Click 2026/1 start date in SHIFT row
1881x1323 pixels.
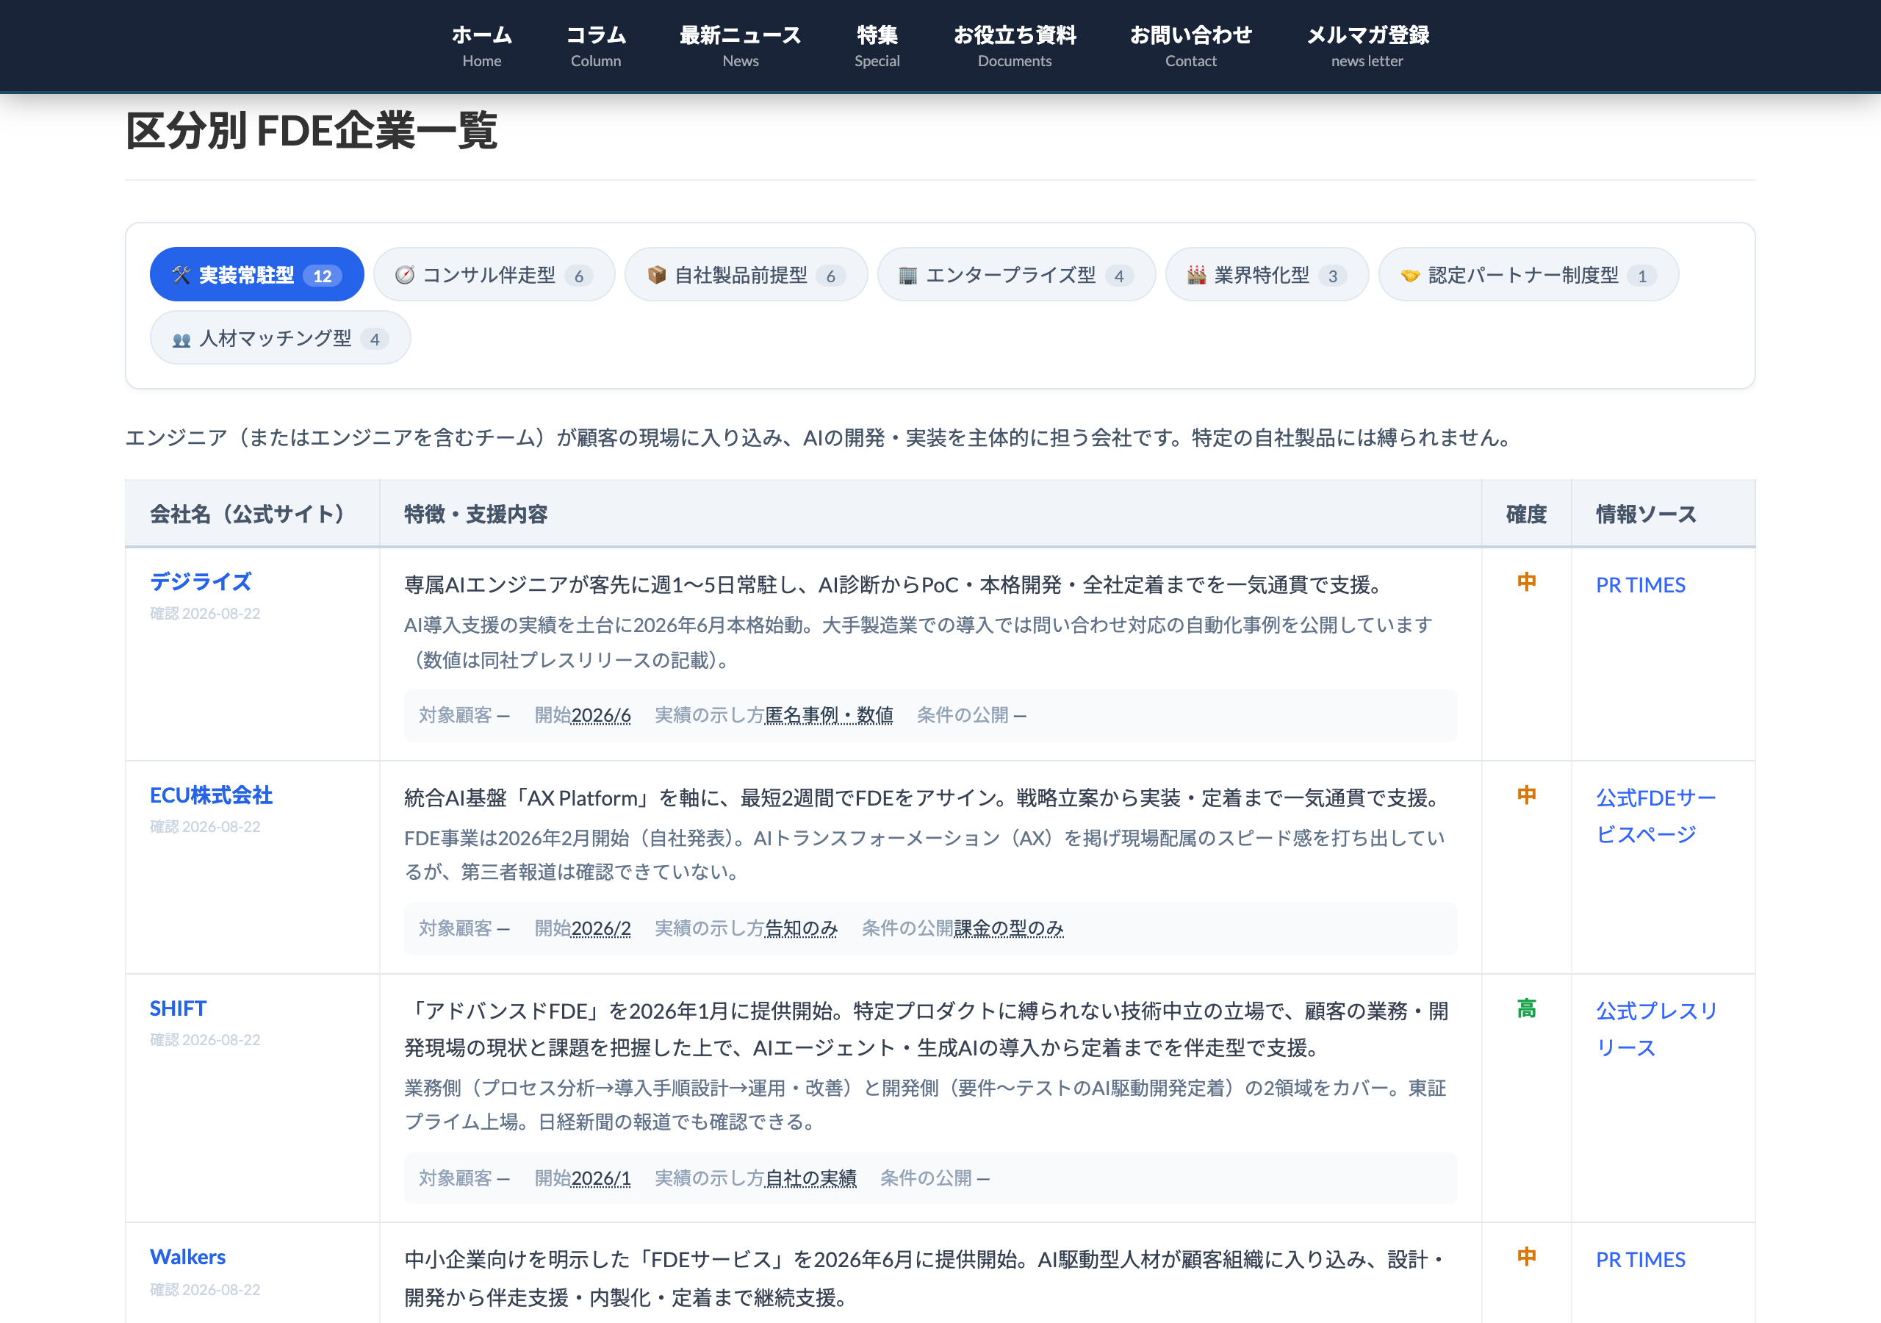click(x=601, y=1178)
